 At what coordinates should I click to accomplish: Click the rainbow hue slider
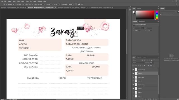coord(157,15)
